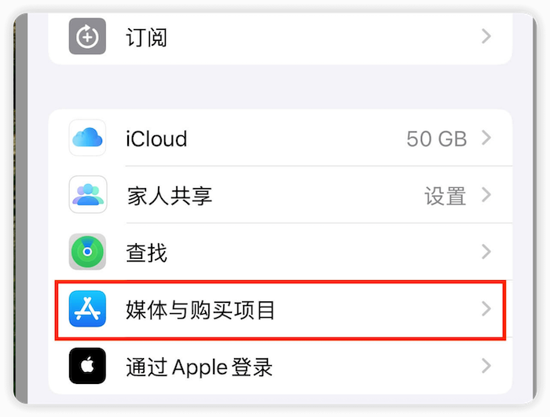This screenshot has height=417, width=550.
Task: Tap the iCloud cloud icon
Action: (87, 138)
